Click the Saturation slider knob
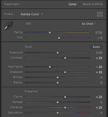This screenshot has width=108, height=117. tap(57, 113)
